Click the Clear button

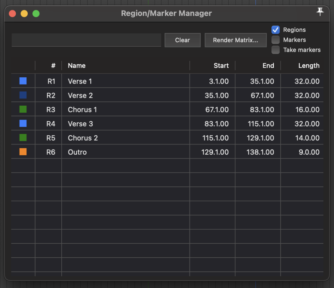tap(183, 40)
